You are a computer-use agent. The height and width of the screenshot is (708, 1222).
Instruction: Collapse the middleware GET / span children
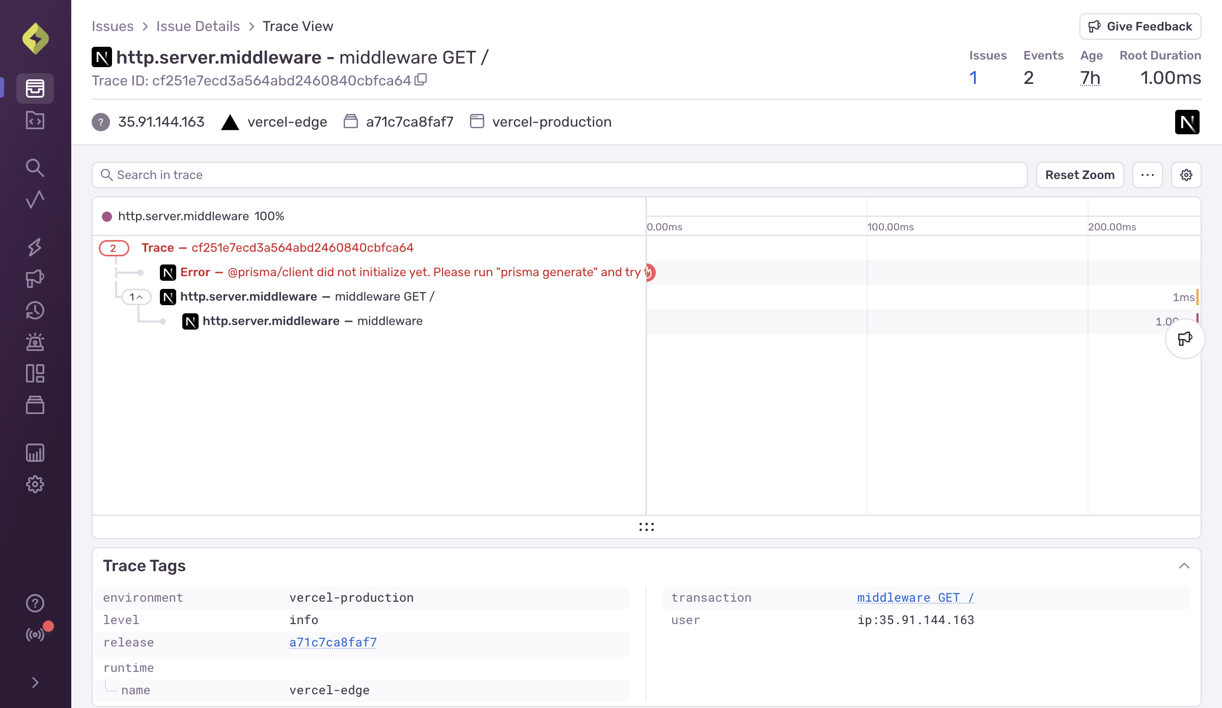pyautogui.click(x=136, y=297)
